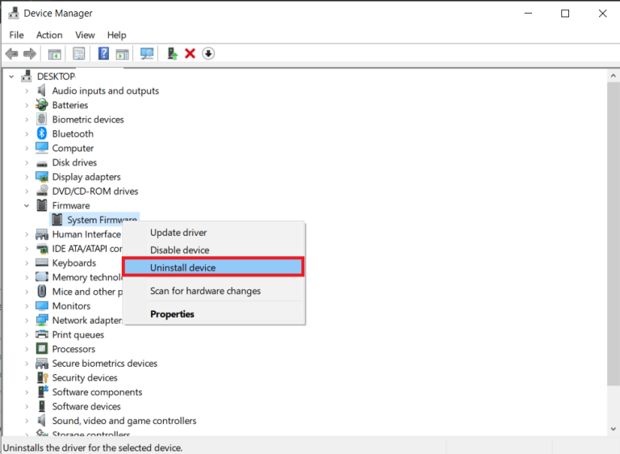Expand the Bluetooth node
This screenshot has width=620, height=454.
(27, 134)
